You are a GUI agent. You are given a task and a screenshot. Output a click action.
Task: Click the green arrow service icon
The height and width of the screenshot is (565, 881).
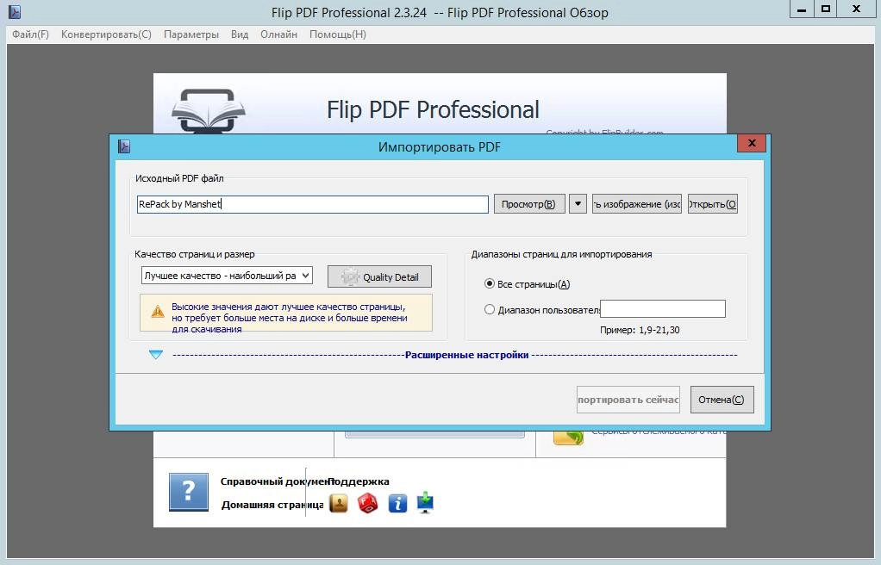click(x=568, y=437)
